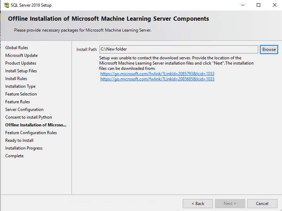
Task: Select Feature Configuration Rules step
Action: tap(31, 133)
